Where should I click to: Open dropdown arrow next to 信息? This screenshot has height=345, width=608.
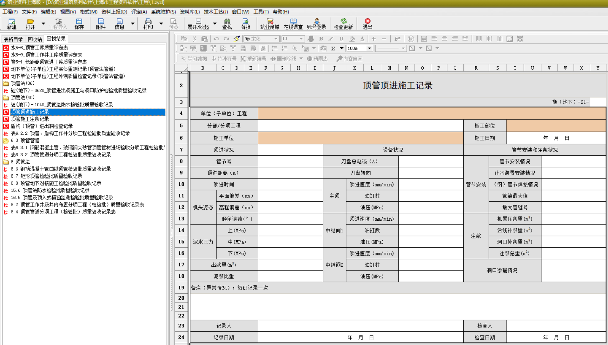point(133,24)
